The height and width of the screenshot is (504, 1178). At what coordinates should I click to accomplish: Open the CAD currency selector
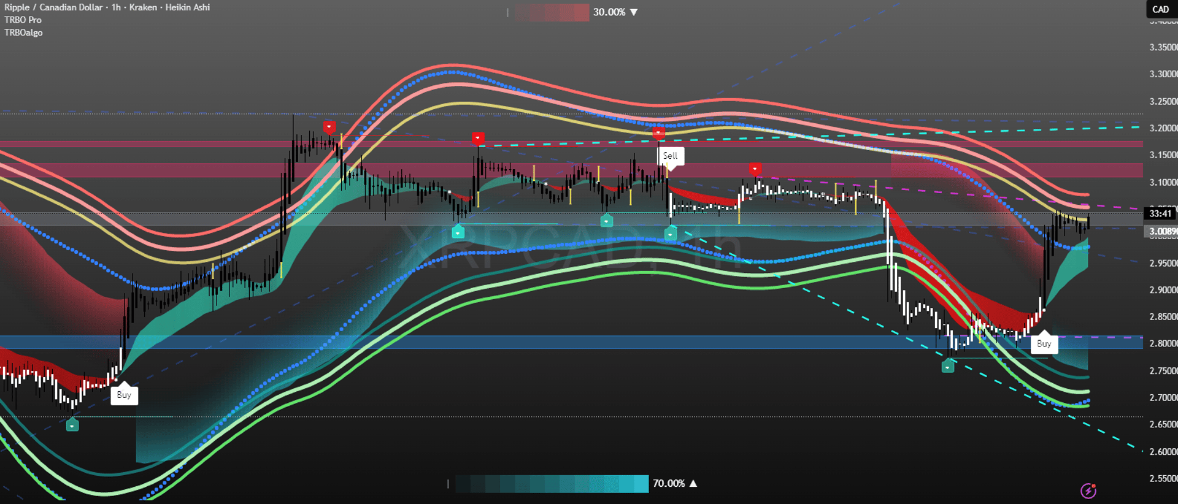point(1161,9)
